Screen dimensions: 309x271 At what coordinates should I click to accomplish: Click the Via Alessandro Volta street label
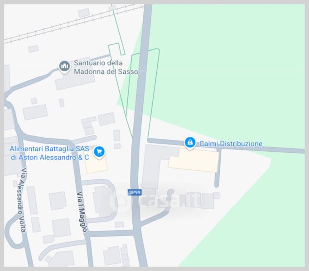[21, 200]
